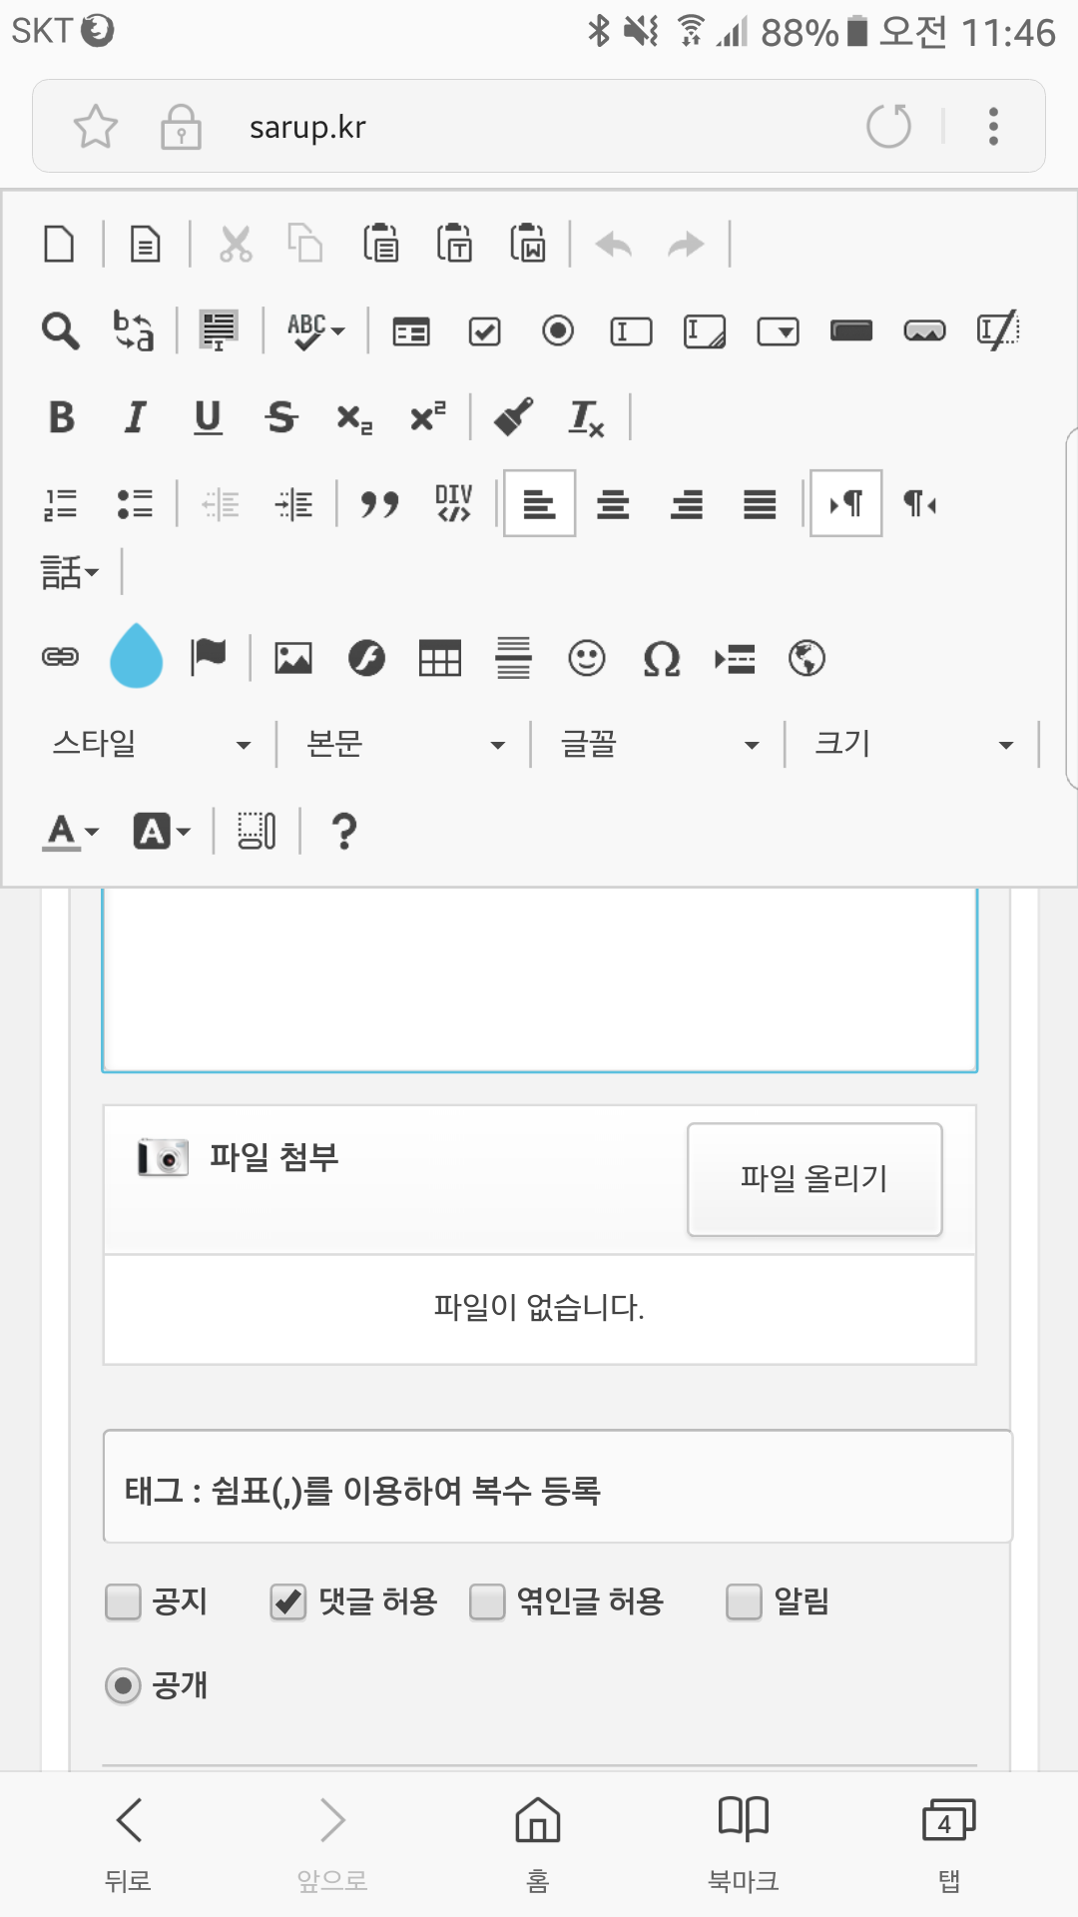Open the 글꼴 font dropdown

click(660, 745)
